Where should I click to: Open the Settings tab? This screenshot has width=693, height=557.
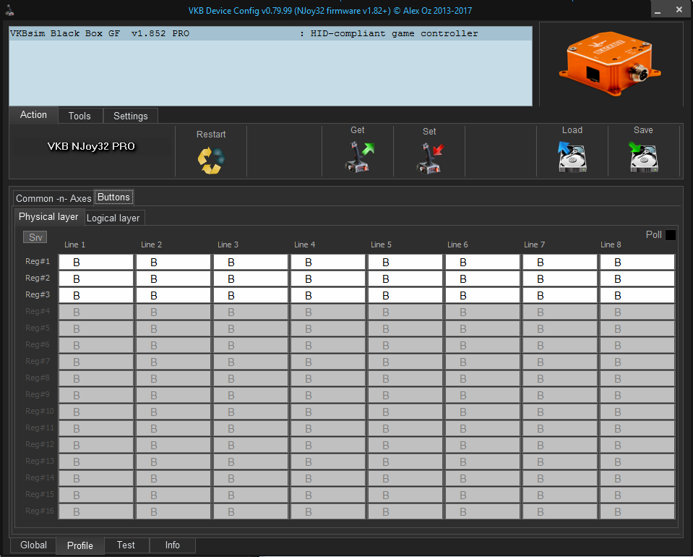coord(131,116)
